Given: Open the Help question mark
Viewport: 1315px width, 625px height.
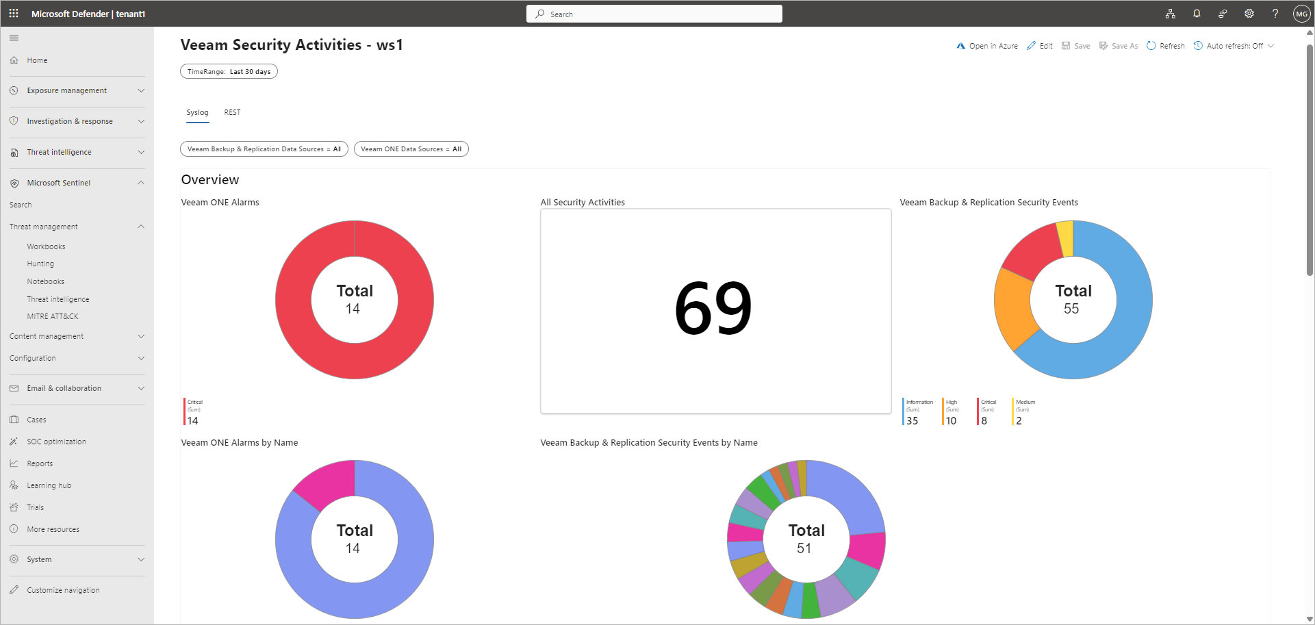Looking at the screenshot, I should tap(1275, 14).
